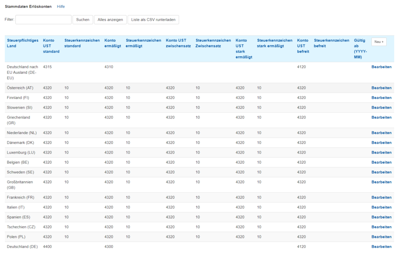Edit the Italien (IT) row
This screenshot has height=255, width=400.
pos(381,207)
